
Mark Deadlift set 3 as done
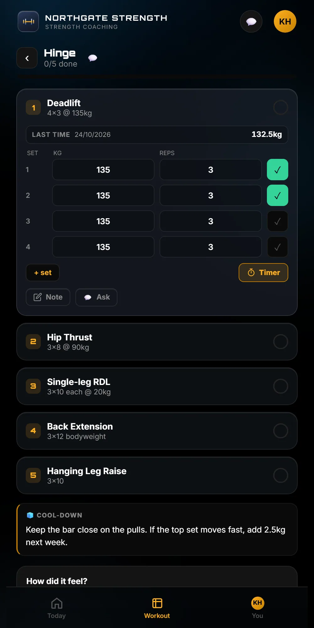pyautogui.click(x=278, y=221)
